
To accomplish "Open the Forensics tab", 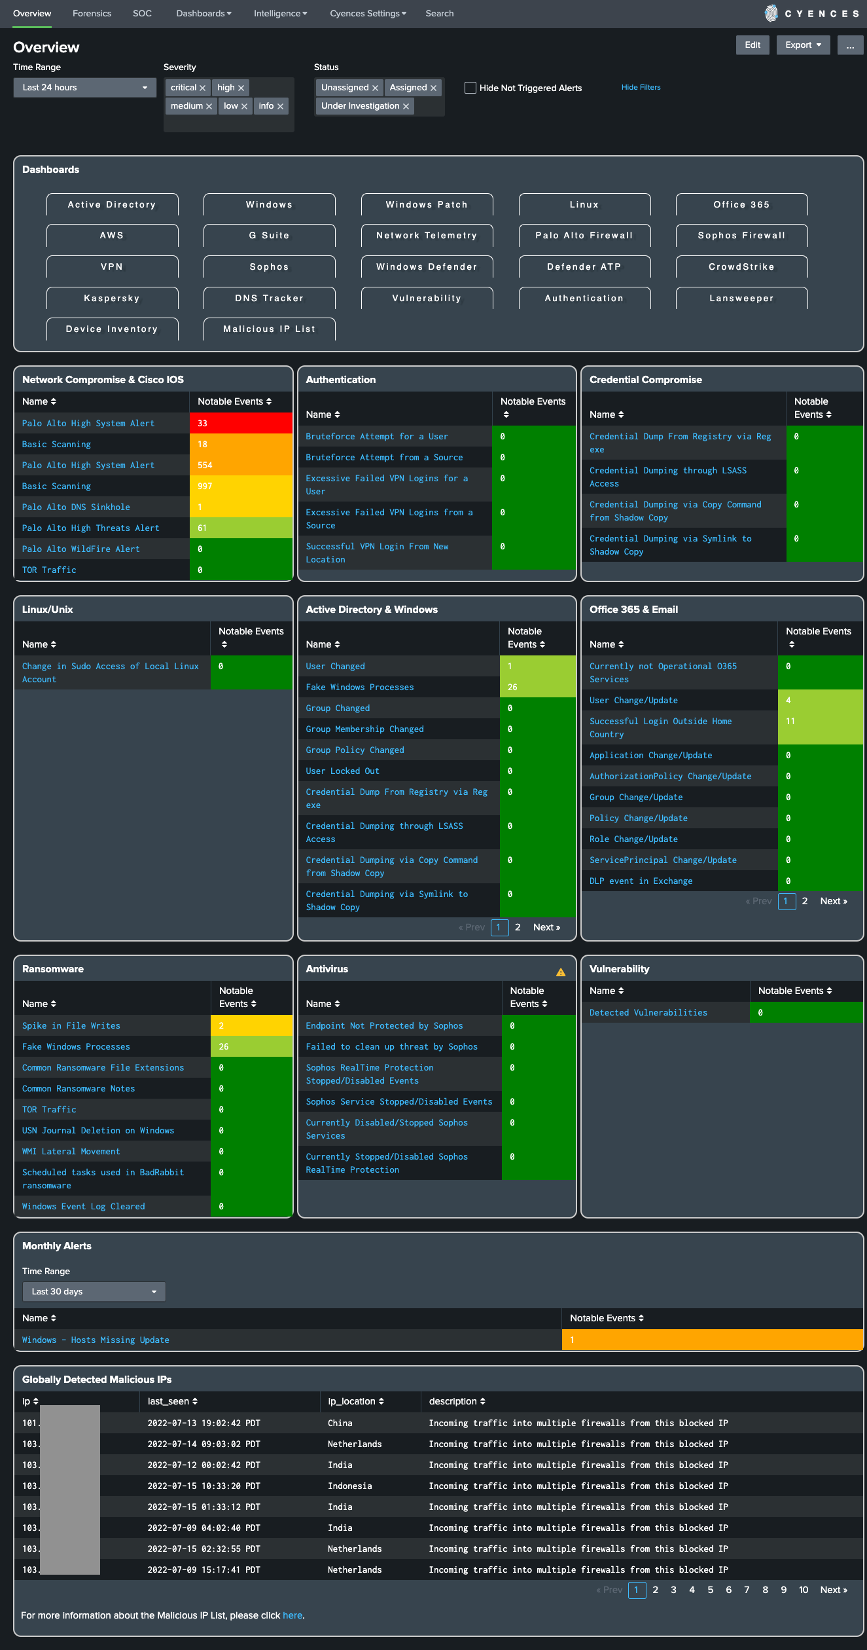I will (92, 13).
